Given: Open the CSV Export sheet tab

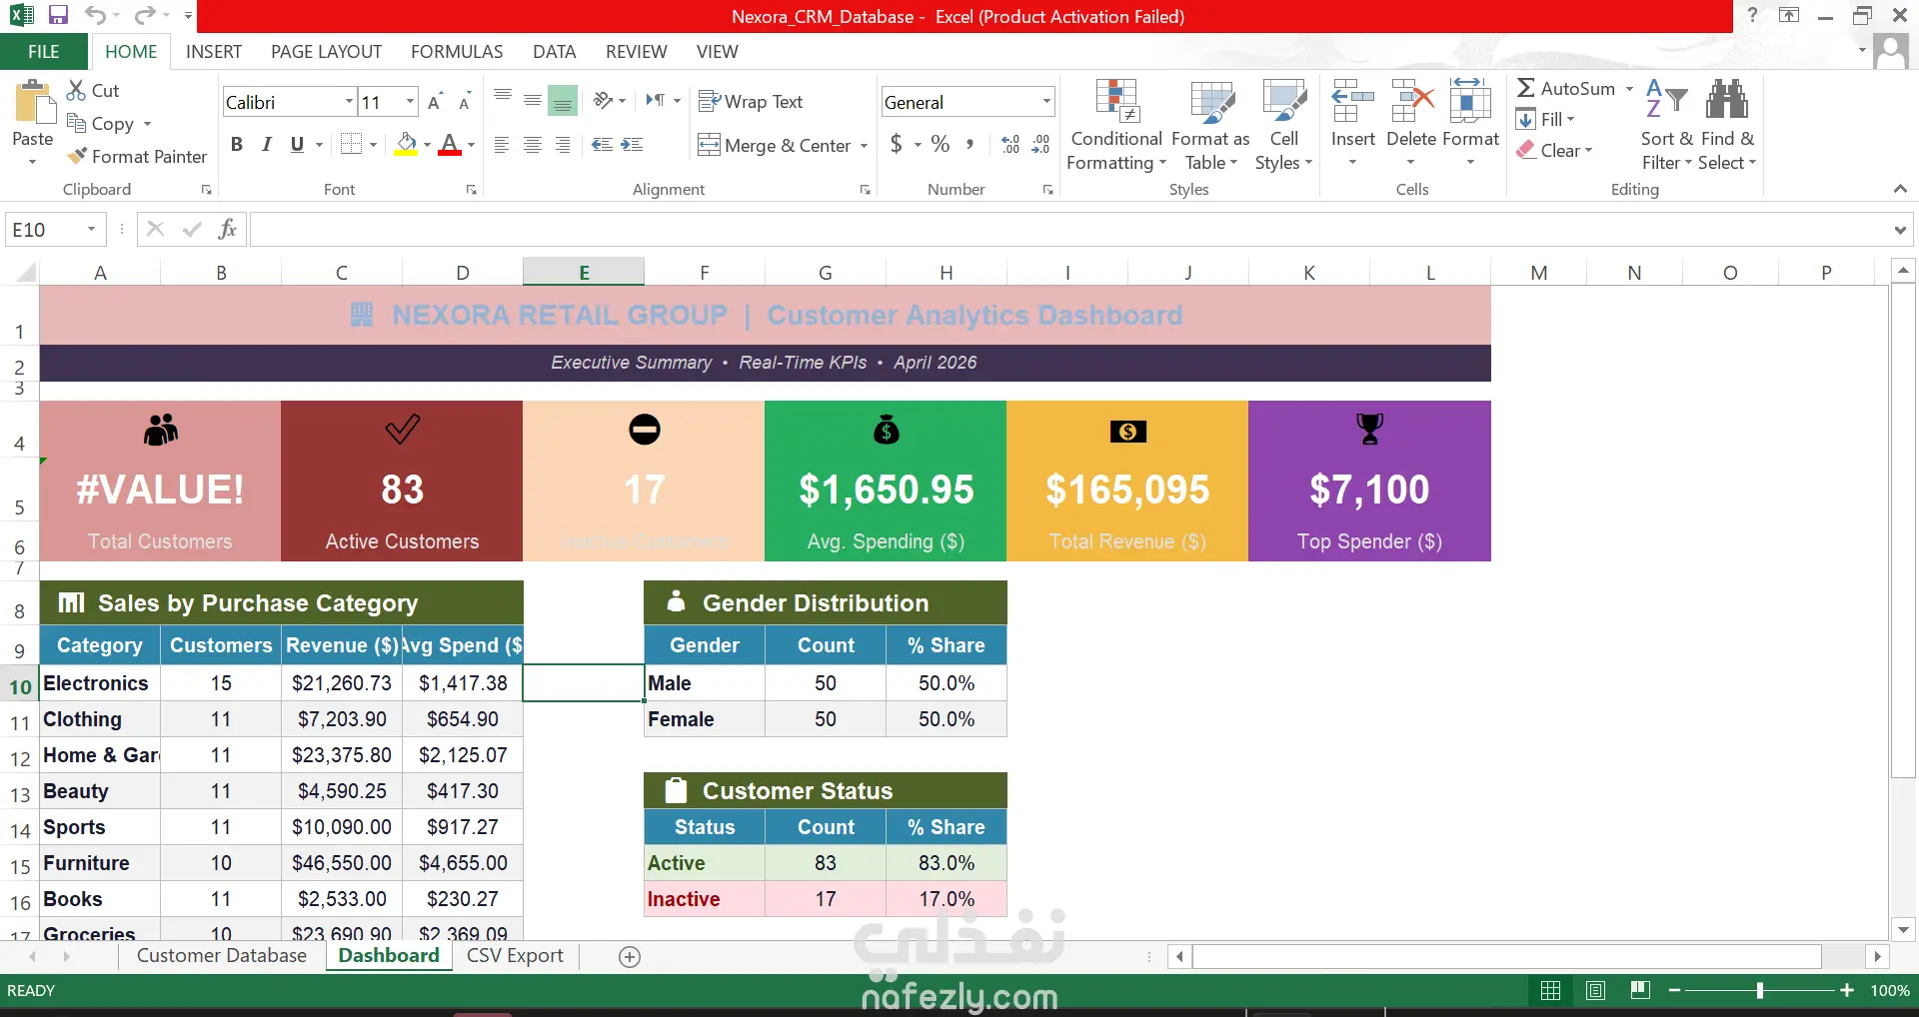Looking at the screenshot, I should click(515, 955).
